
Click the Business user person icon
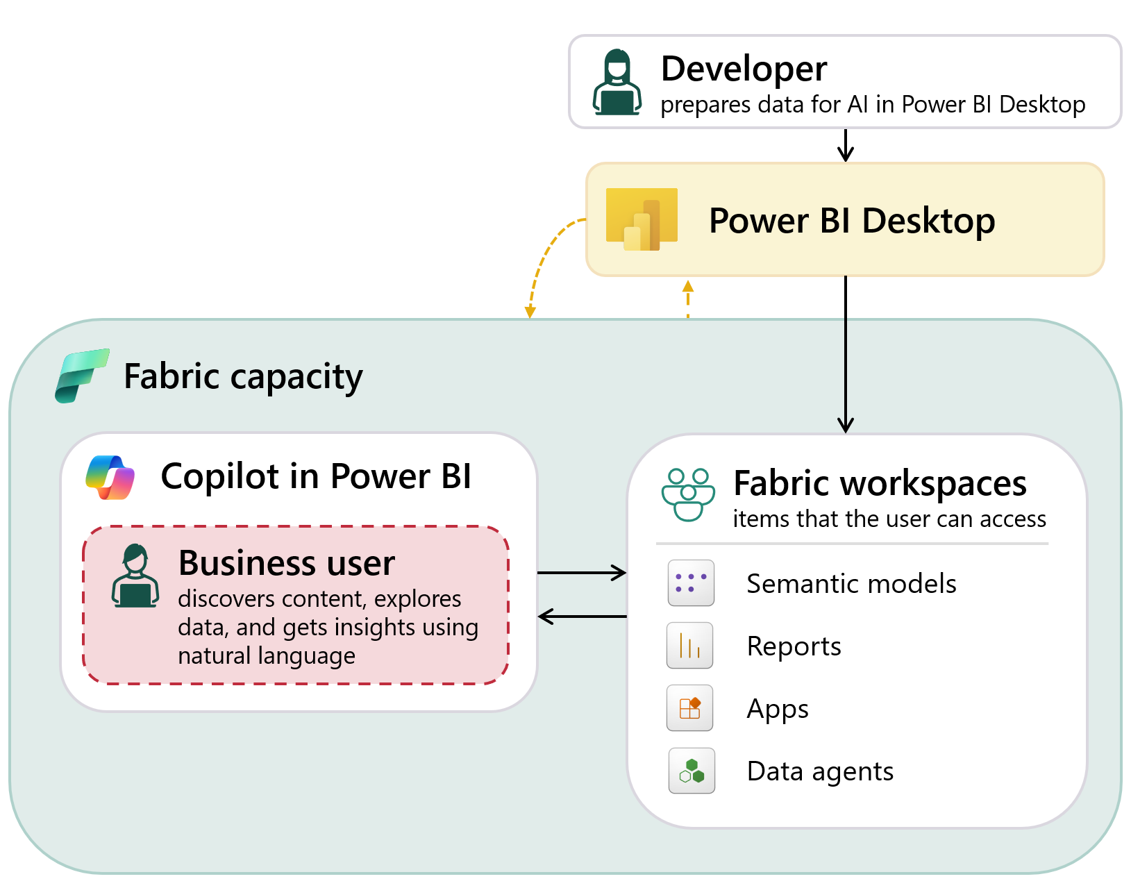click(135, 576)
